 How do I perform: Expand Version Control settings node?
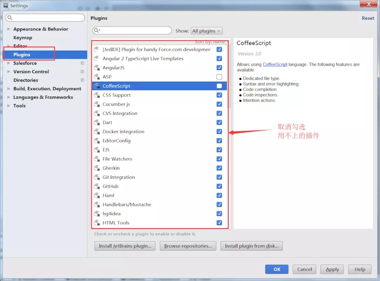pyautogui.click(x=9, y=71)
